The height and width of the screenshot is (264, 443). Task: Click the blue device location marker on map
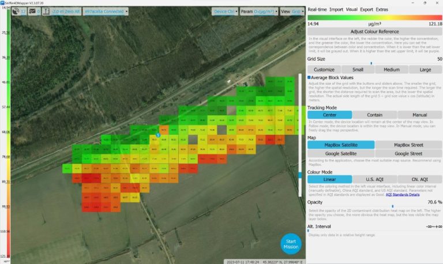click(158, 135)
